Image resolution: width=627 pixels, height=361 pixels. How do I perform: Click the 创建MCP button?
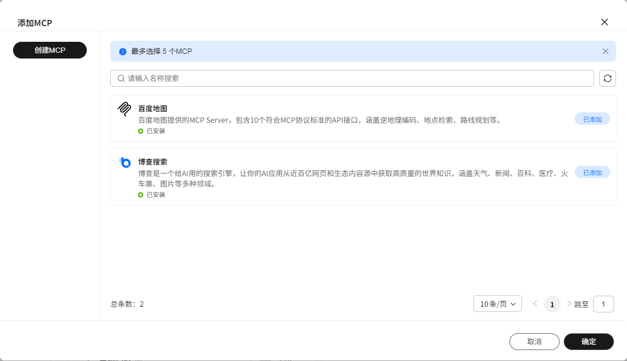tap(50, 50)
